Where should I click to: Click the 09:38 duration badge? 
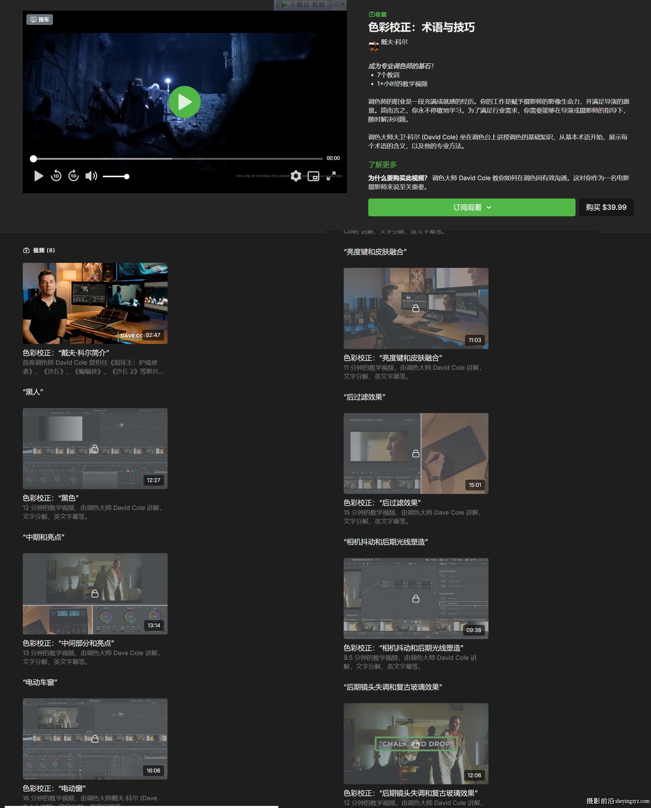point(474,630)
